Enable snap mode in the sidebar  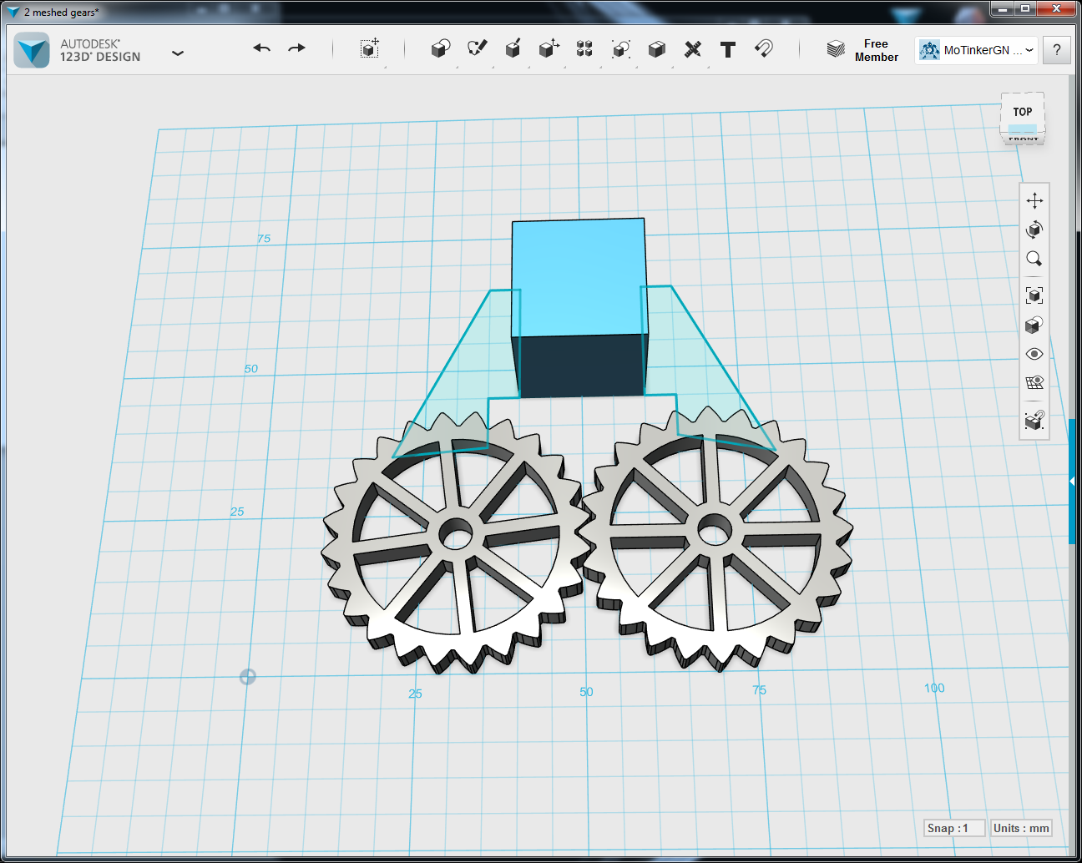pyautogui.click(x=1034, y=421)
